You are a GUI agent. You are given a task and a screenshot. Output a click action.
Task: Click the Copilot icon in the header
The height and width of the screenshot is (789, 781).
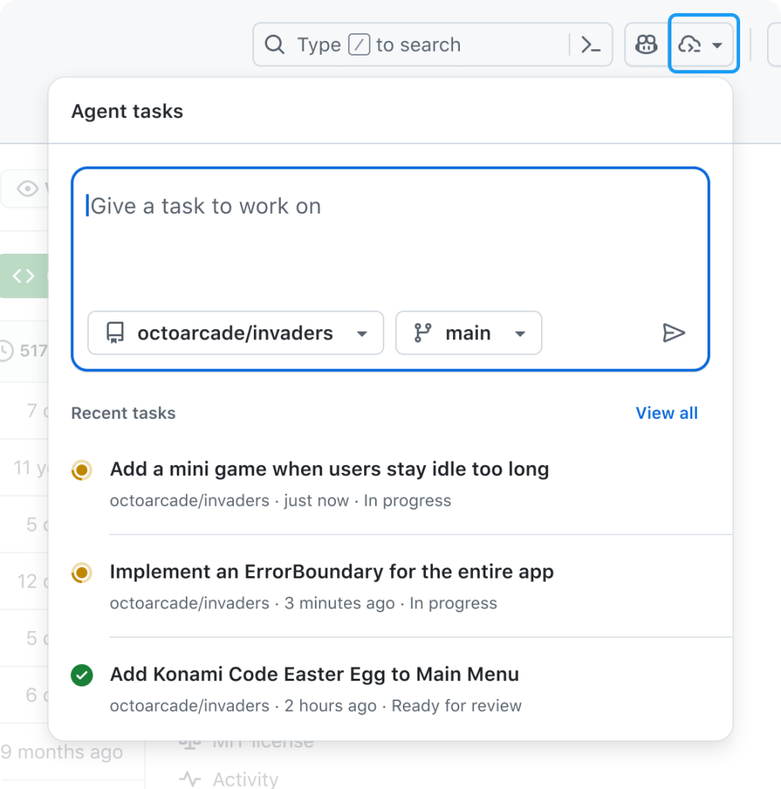tap(646, 44)
